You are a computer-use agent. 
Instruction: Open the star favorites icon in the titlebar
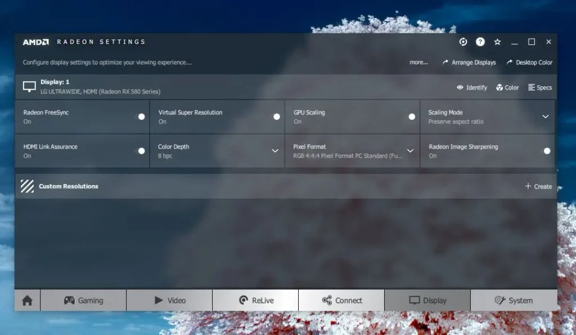coord(497,42)
